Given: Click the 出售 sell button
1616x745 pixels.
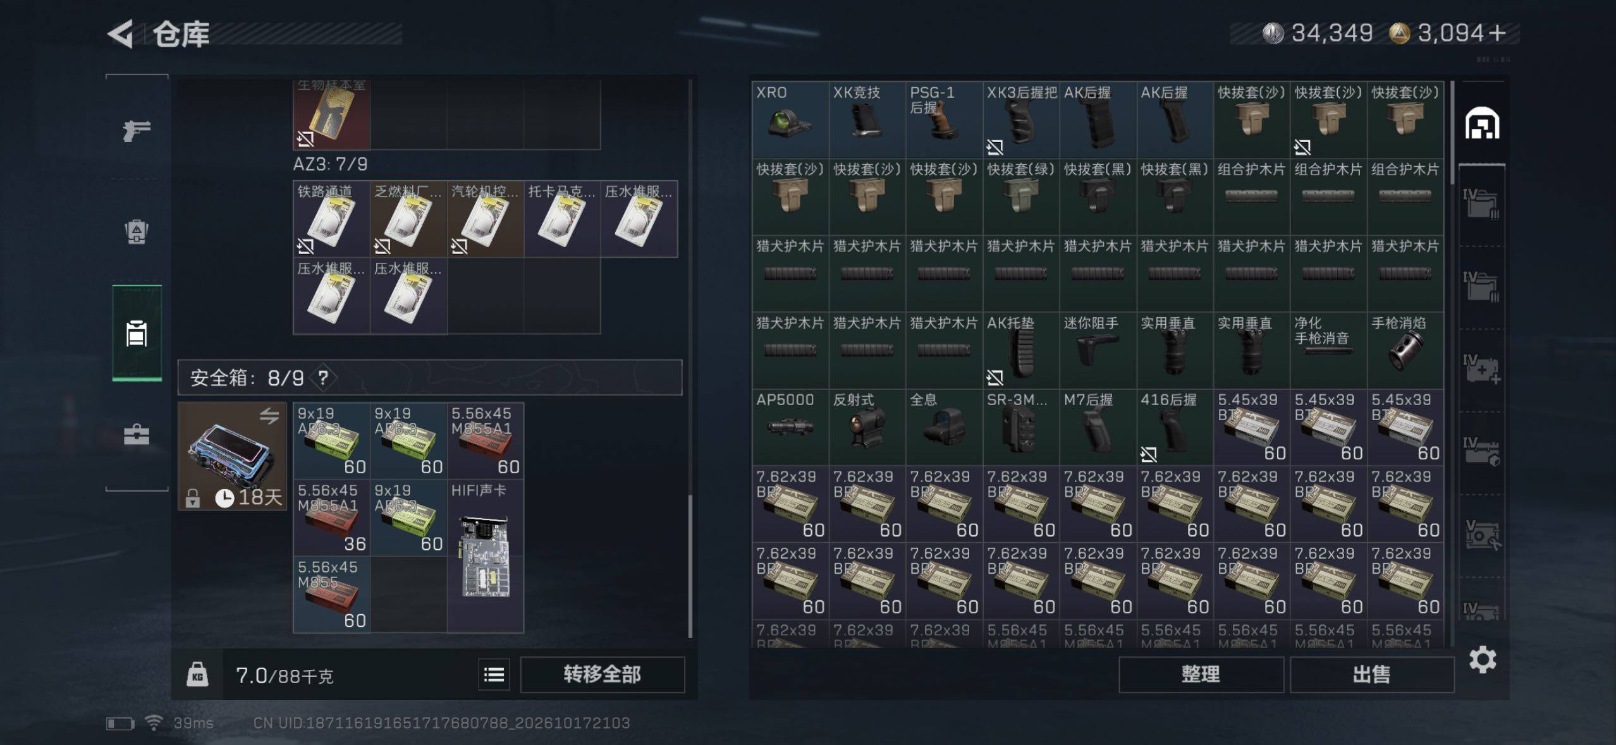Looking at the screenshot, I should point(1371,674).
